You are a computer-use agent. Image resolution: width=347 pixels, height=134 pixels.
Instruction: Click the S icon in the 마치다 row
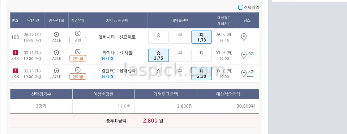[x=77, y=52]
